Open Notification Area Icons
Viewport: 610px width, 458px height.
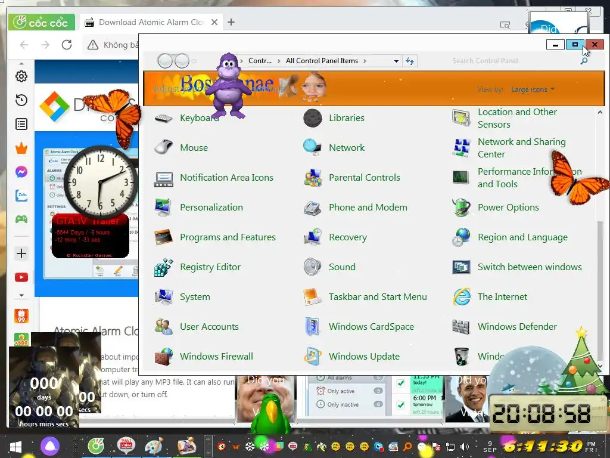[x=214, y=178]
